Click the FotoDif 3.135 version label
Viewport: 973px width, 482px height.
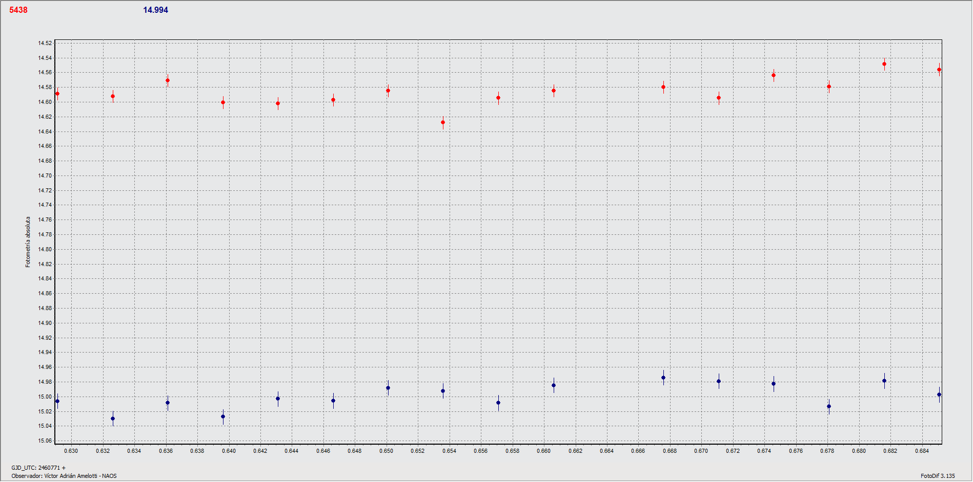[x=938, y=476]
